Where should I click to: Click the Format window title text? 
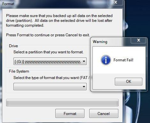pos(8,4)
